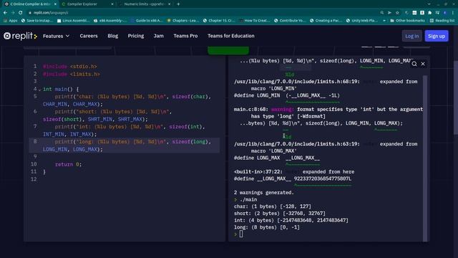The width and height of the screenshot is (458, 258).
Task: Open the Other bookmarks folder
Action: (x=407, y=21)
